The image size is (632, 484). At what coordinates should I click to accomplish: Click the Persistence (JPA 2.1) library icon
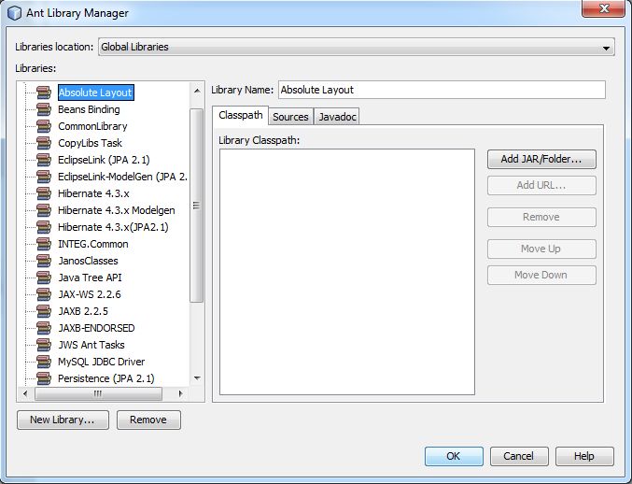[x=44, y=378]
